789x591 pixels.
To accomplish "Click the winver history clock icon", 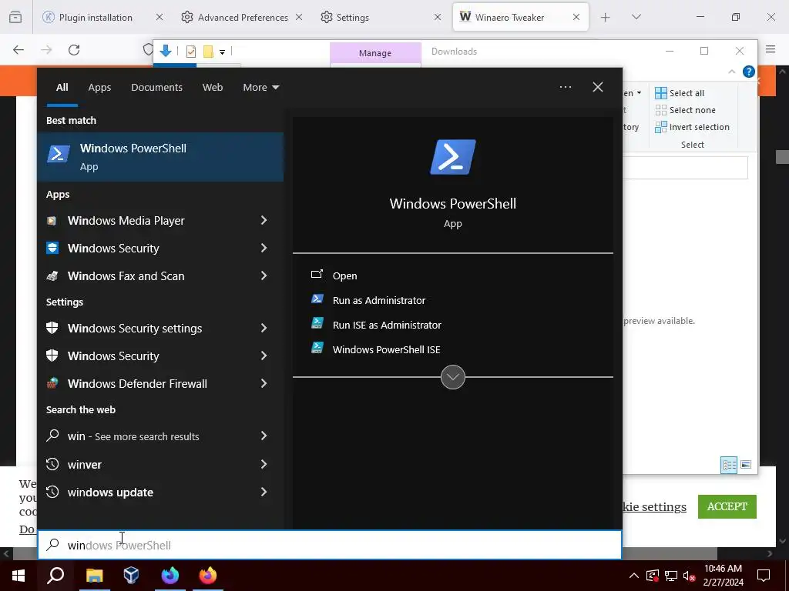I will point(52,464).
